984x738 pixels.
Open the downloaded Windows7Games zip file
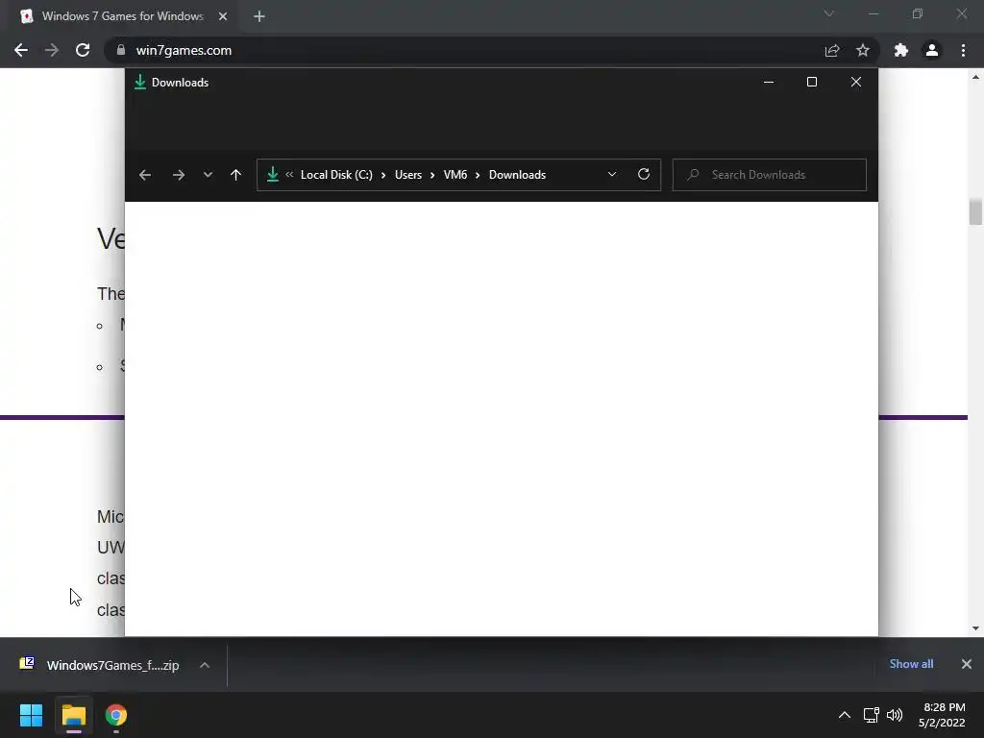99,665
